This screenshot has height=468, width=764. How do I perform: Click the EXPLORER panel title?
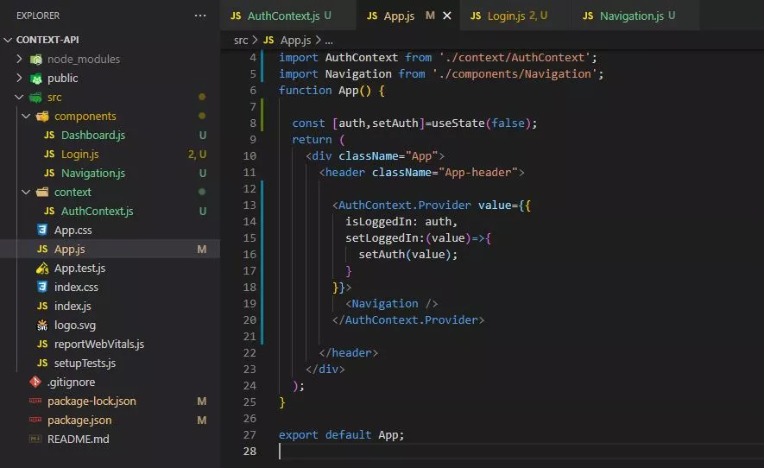click(38, 16)
